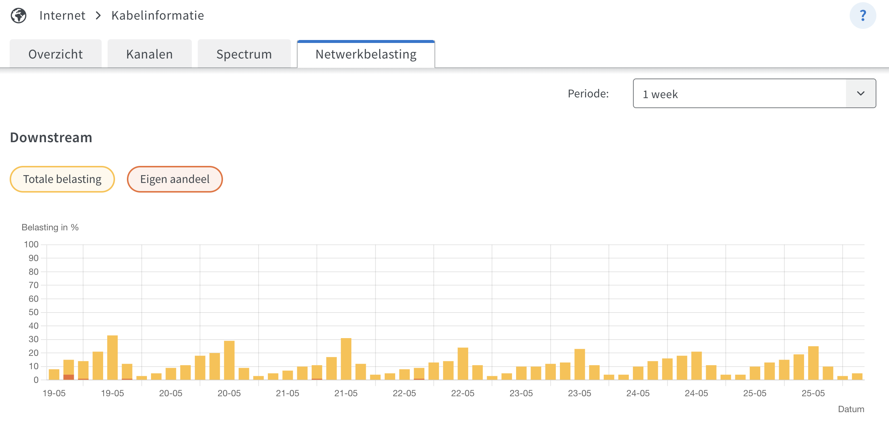This screenshot has width=889, height=434.
Task: Open the 1 week period selector
Action: point(754,93)
